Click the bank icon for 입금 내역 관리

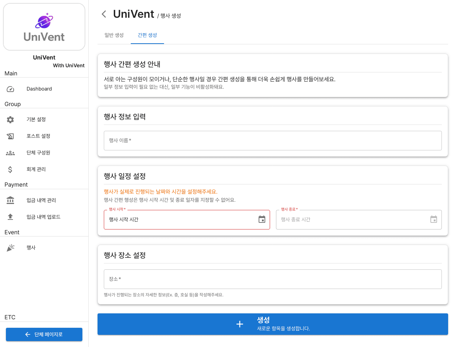coord(10,200)
